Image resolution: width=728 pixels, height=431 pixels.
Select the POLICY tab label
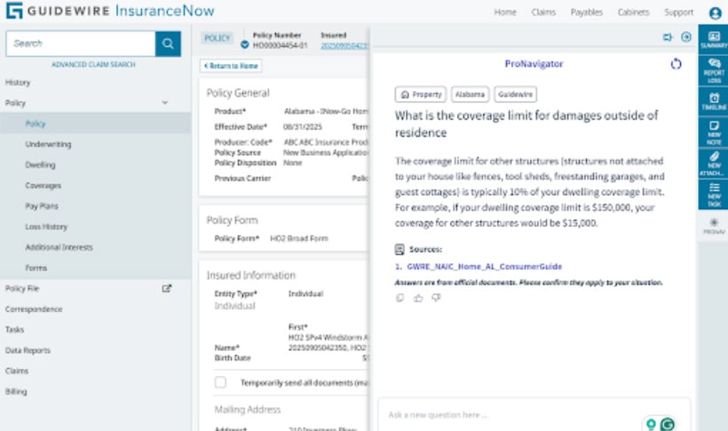218,38
